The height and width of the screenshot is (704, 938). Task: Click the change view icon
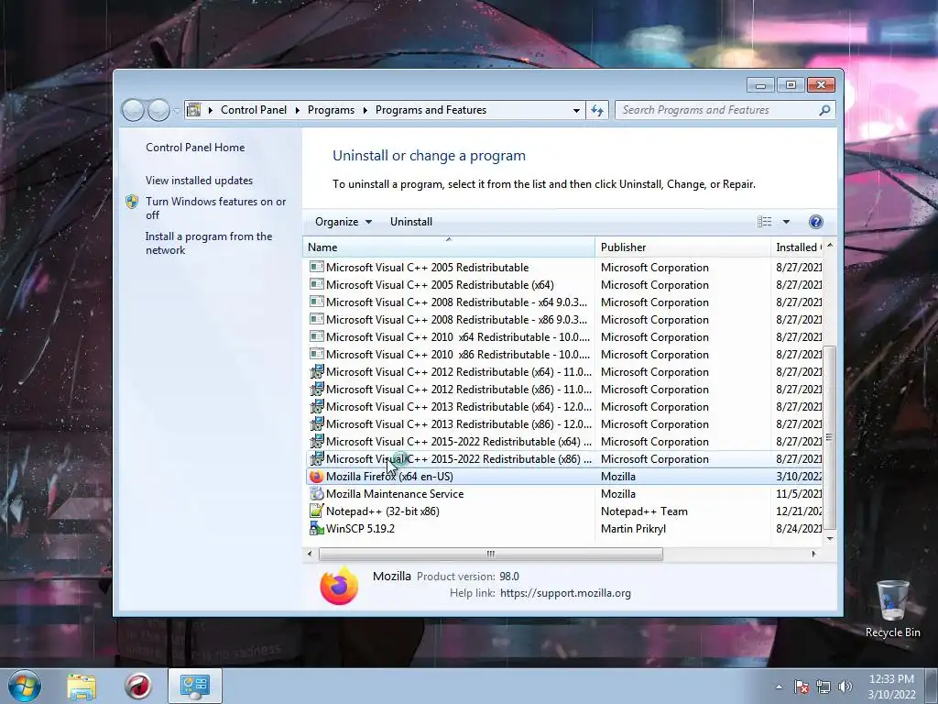[x=765, y=222]
